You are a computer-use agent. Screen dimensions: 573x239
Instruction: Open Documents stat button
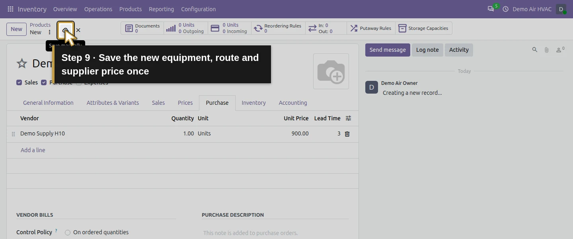coord(142,28)
